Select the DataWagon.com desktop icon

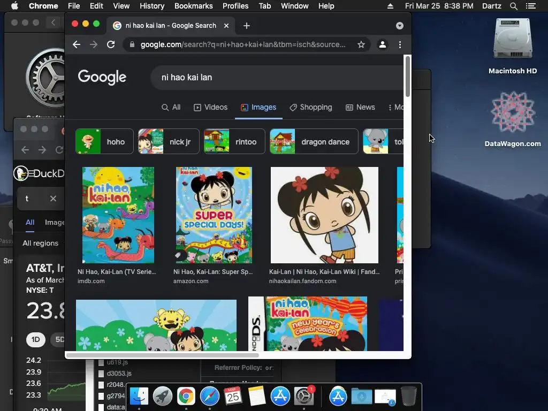click(x=513, y=119)
